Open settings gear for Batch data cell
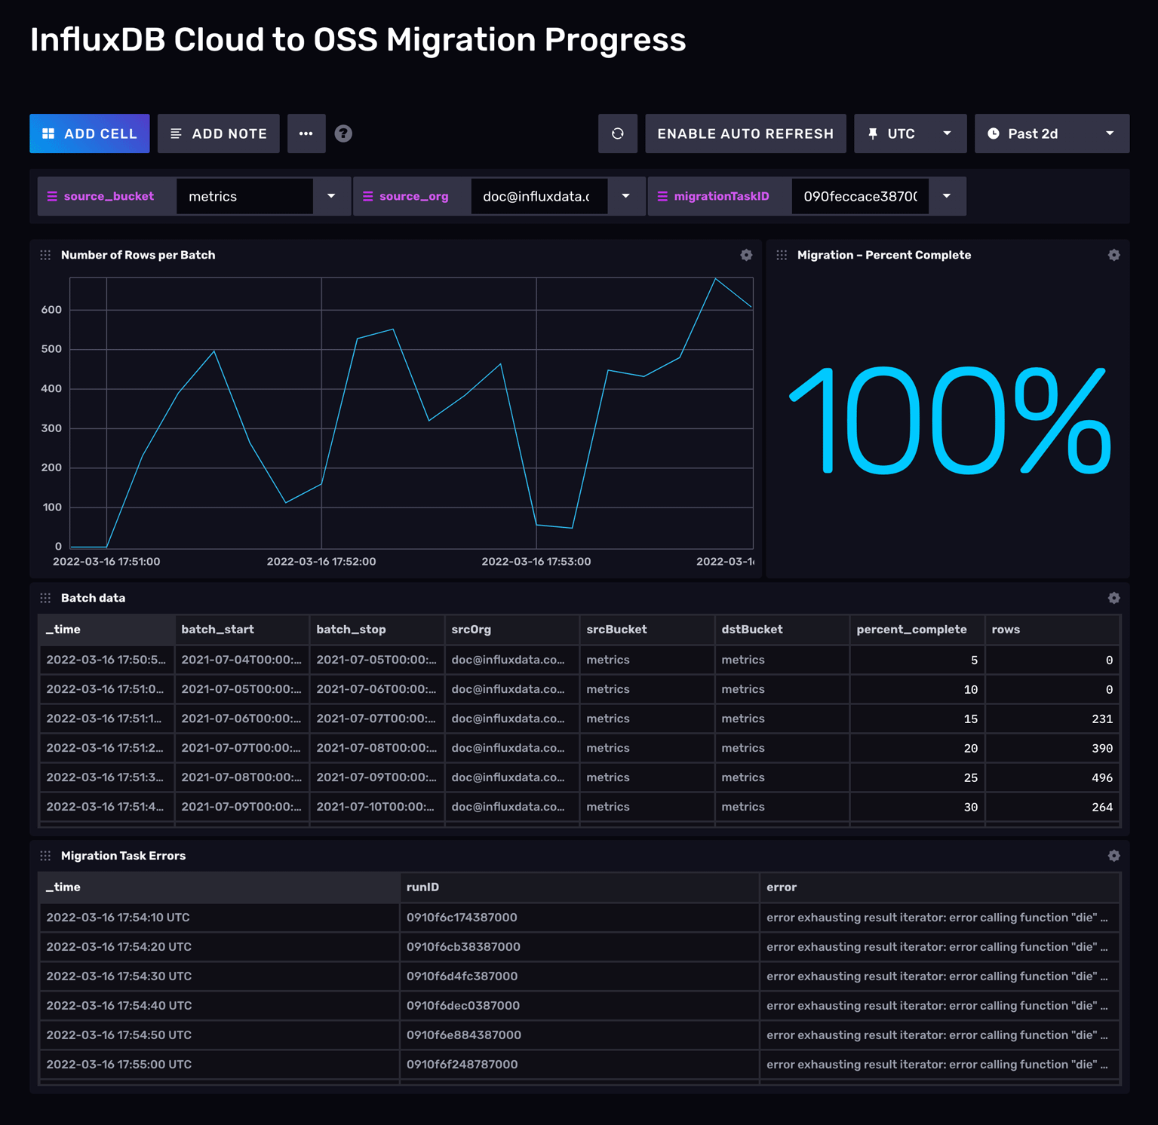Image resolution: width=1158 pixels, height=1125 pixels. click(1113, 598)
